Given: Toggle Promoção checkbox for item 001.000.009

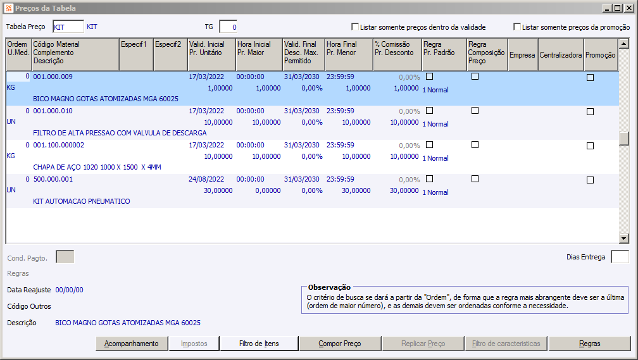Looking at the screenshot, I should pyautogui.click(x=590, y=77).
